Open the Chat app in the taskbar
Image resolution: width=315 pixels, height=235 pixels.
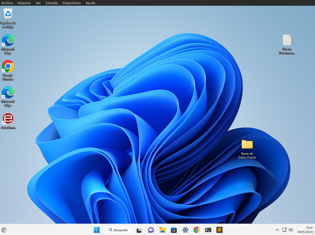151,230
